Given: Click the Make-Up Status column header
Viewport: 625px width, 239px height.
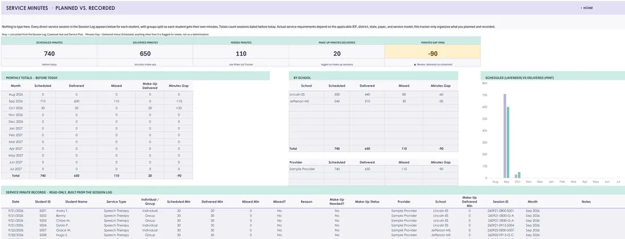Looking at the screenshot, I should 367,202.
